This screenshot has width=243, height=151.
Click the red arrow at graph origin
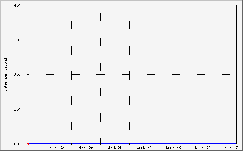28,144
